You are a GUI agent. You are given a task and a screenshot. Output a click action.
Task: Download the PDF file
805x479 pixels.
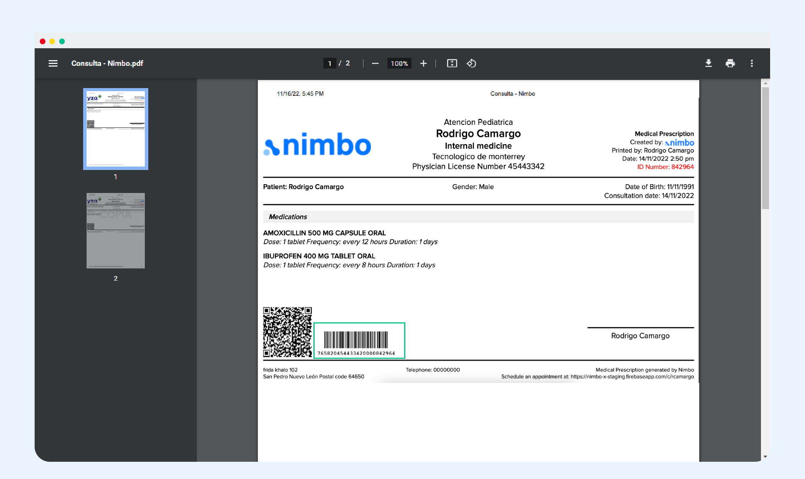(708, 63)
